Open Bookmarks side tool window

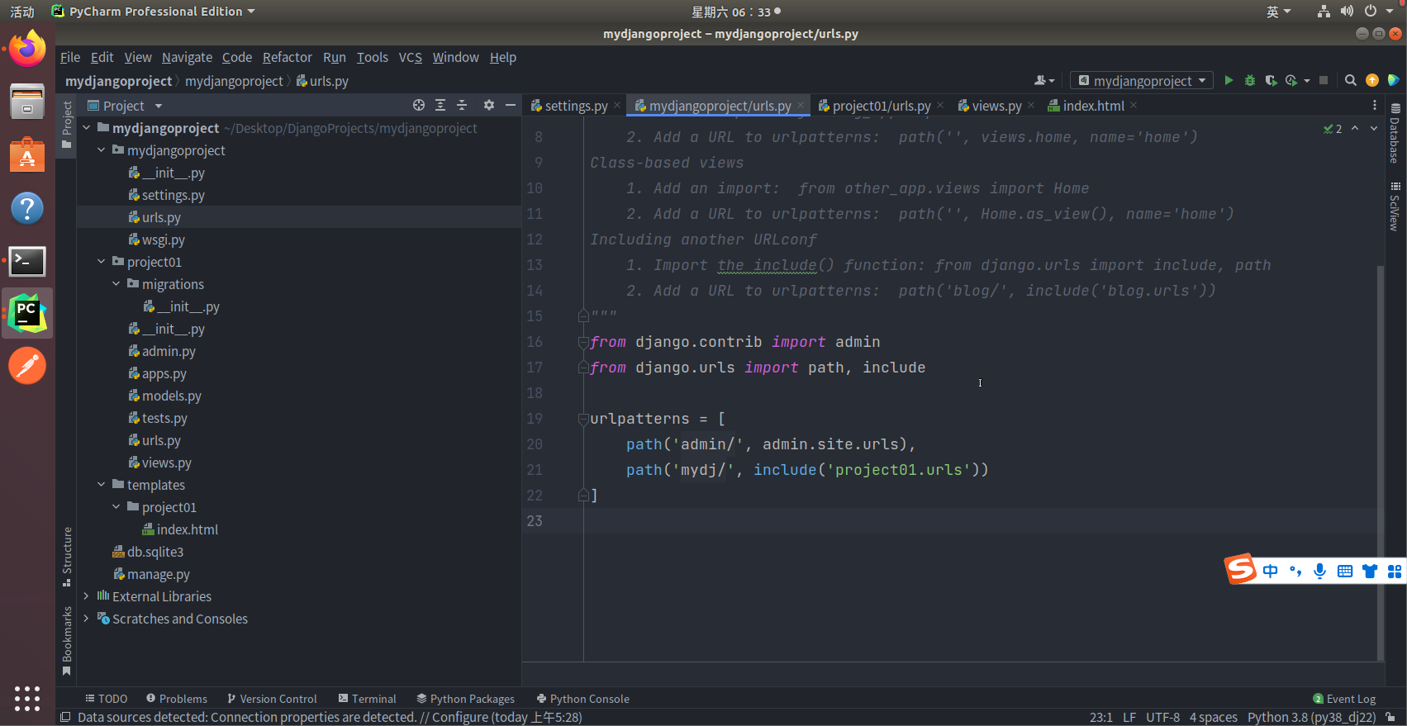(x=67, y=641)
